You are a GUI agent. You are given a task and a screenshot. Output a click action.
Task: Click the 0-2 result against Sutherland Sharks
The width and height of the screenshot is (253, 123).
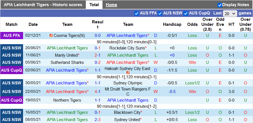tap(97, 62)
